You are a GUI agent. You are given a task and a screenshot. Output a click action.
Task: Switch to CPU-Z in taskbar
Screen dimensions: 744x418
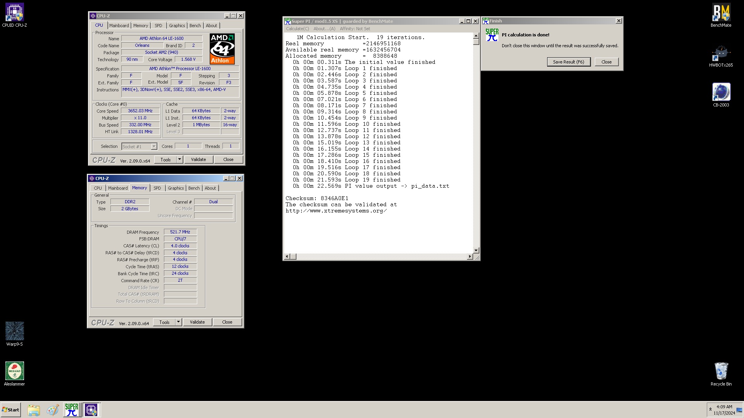coord(91,410)
